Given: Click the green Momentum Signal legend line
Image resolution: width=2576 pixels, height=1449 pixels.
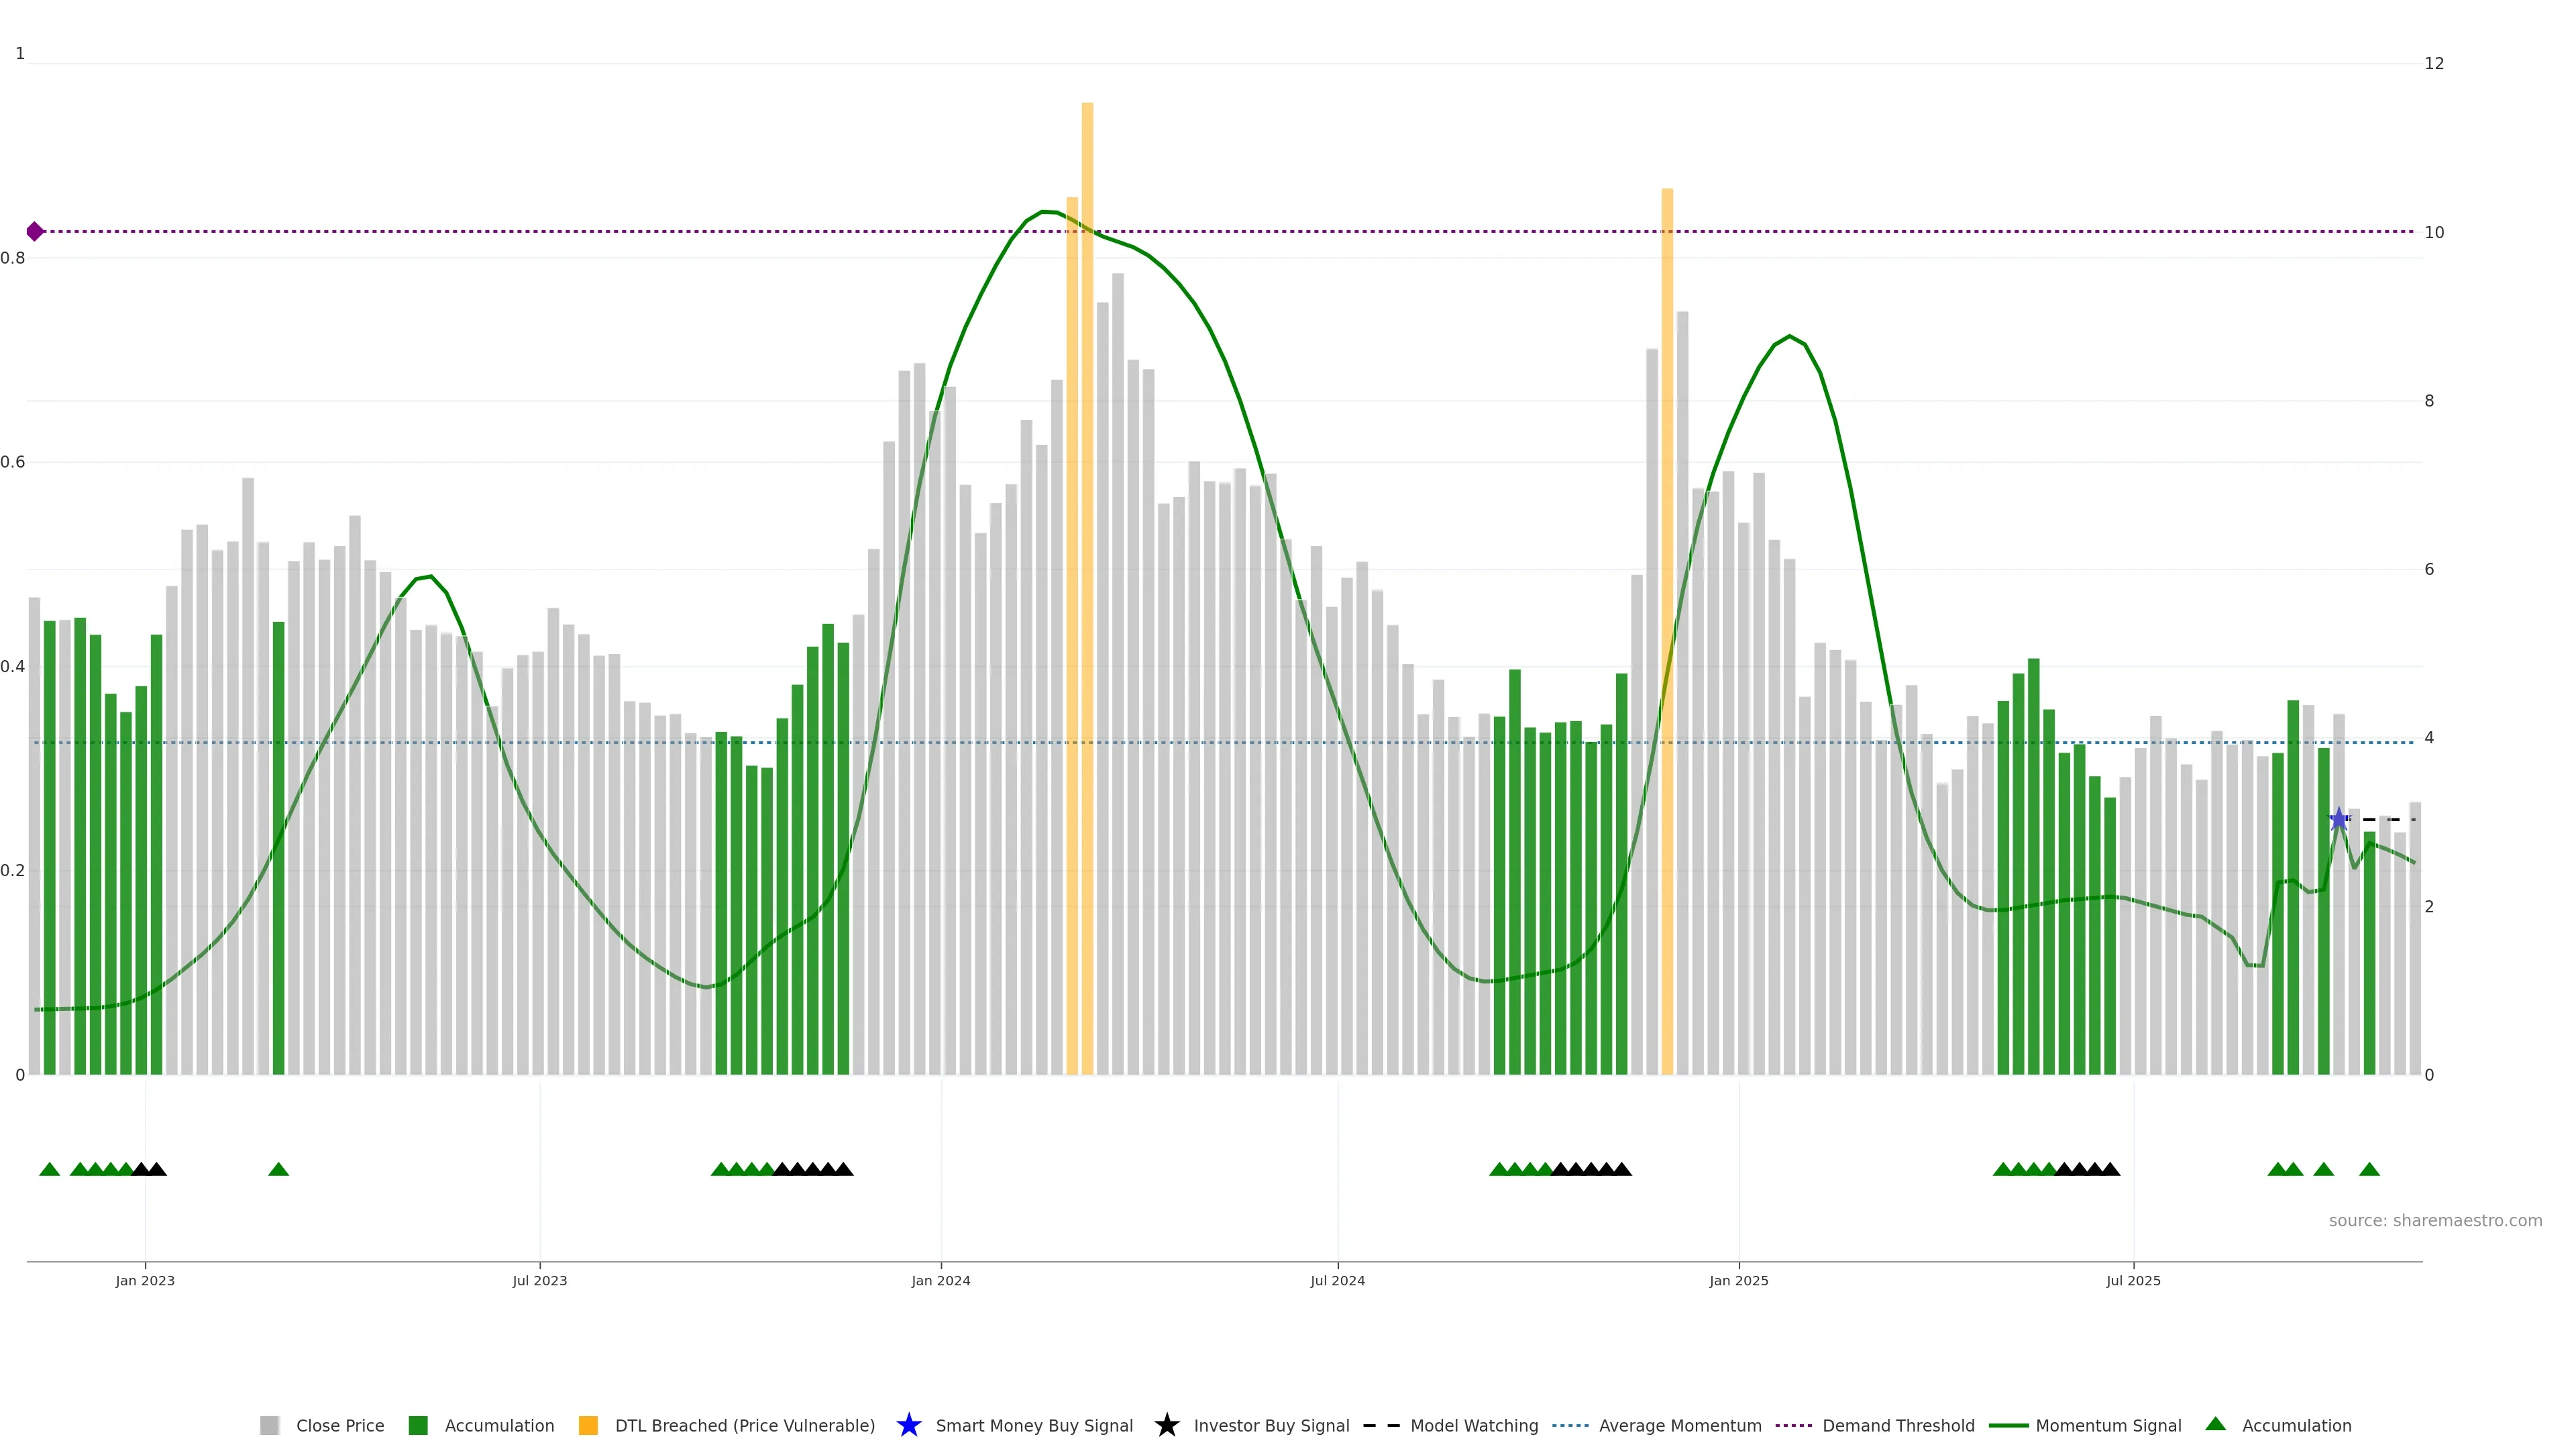Looking at the screenshot, I should (x=2008, y=1426).
